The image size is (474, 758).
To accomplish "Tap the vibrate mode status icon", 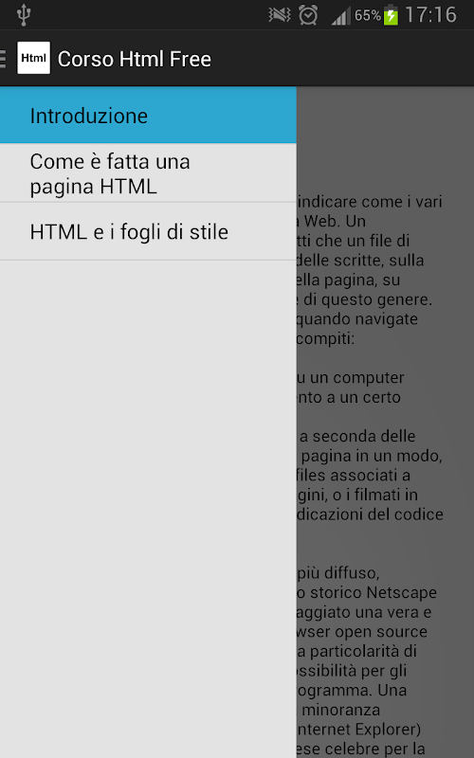I will (280, 15).
